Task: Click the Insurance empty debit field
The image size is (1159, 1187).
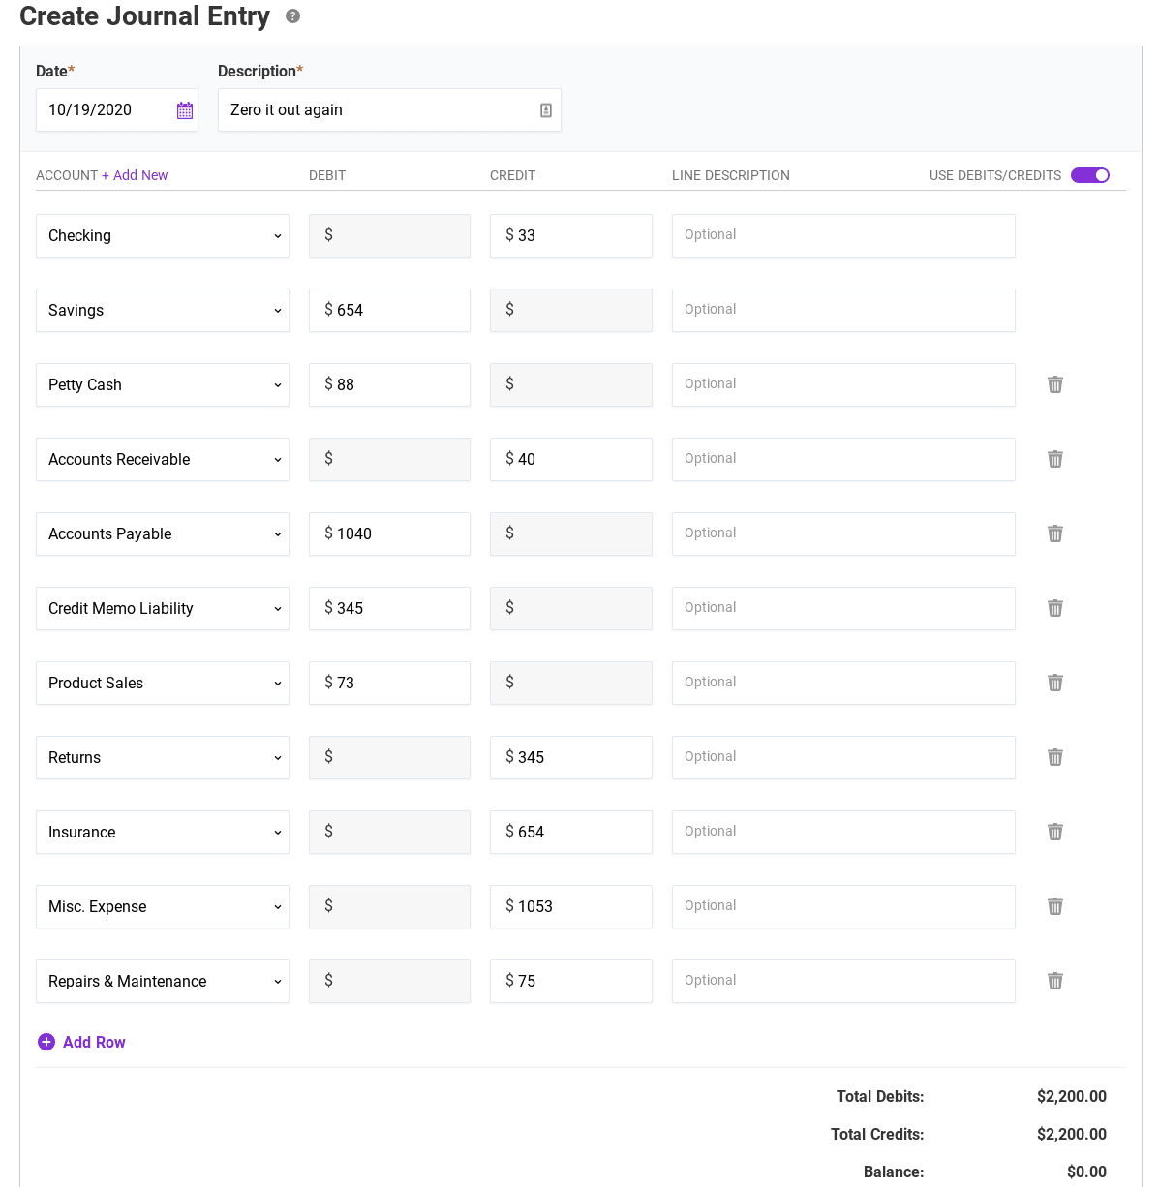Action: pyautogui.click(x=389, y=833)
